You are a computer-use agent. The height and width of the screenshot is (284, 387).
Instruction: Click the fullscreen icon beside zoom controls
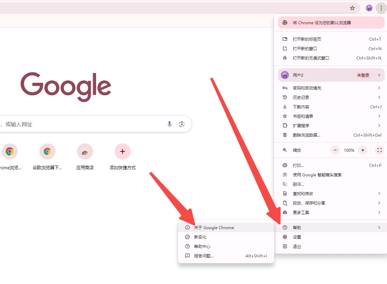click(x=380, y=150)
